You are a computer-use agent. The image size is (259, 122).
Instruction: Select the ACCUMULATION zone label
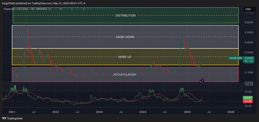point(125,75)
